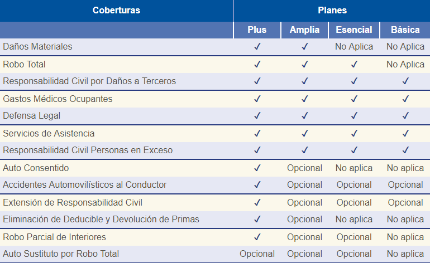This screenshot has height=263, width=430.
Task: Click No Aplica under Básica for Robo Total
Action: click(x=405, y=64)
